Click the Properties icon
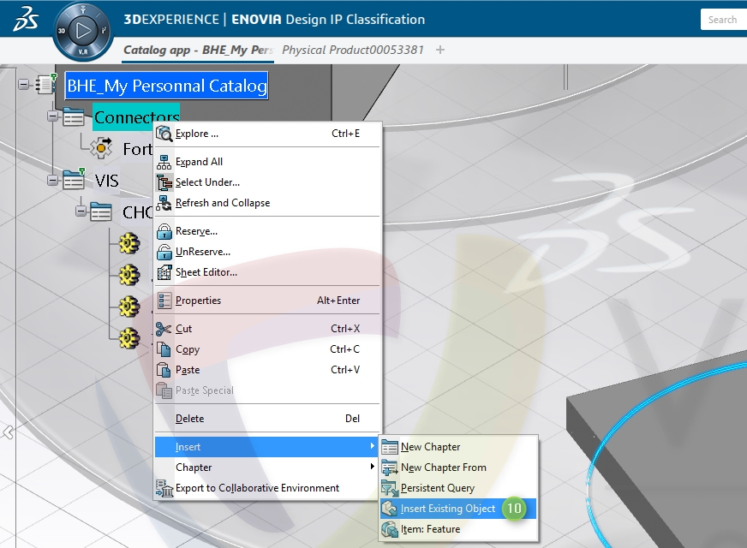Image resolution: width=747 pixels, height=548 pixels. (164, 301)
